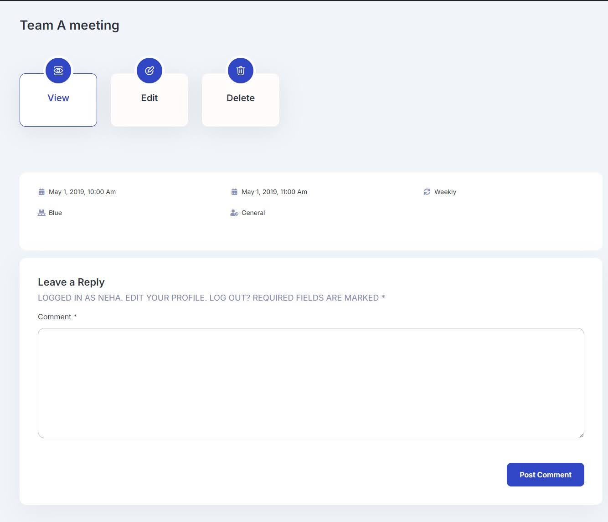Switch to the Edit text label
The width and height of the screenshot is (608, 522).
click(x=149, y=98)
